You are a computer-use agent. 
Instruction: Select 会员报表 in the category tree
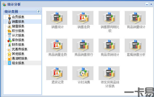(x=18, y=17)
